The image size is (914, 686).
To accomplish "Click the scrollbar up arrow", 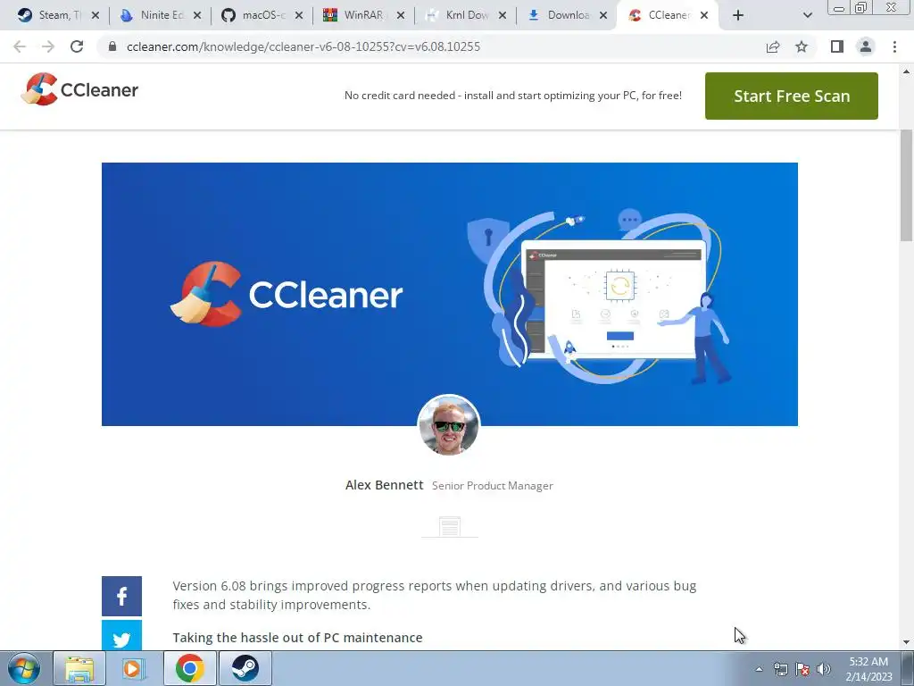I will pos(906,71).
